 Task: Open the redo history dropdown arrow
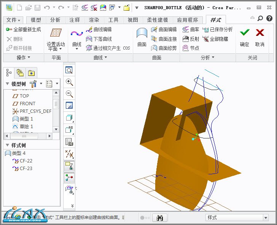pos(68,7)
